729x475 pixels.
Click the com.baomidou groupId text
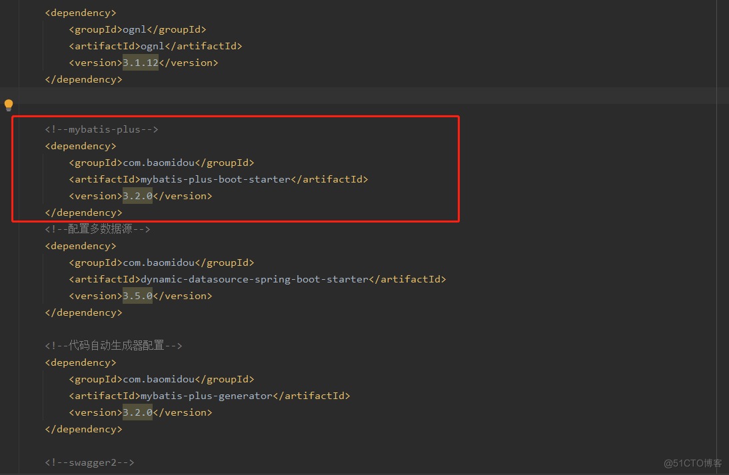tap(160, 162)
